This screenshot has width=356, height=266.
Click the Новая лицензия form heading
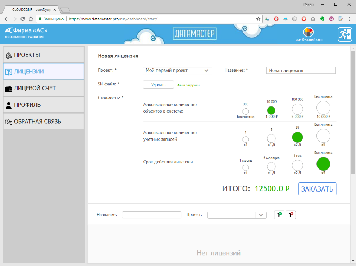coord(118,56)
